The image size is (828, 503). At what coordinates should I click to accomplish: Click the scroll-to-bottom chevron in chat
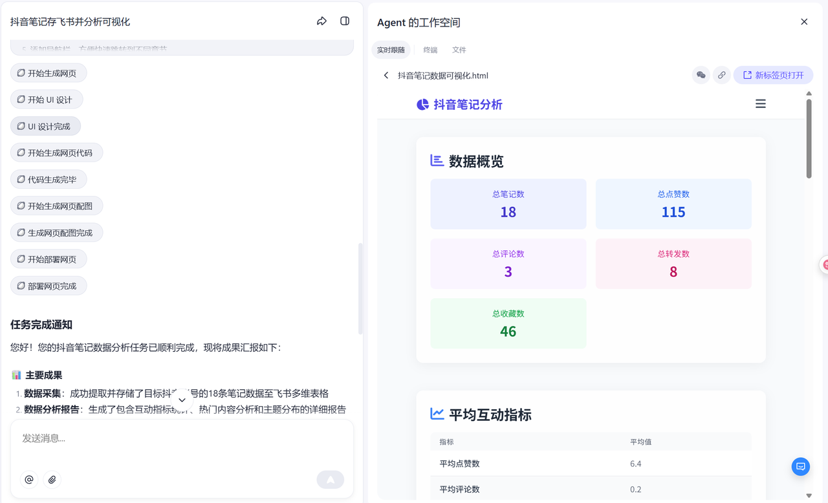tap(182, 400)
